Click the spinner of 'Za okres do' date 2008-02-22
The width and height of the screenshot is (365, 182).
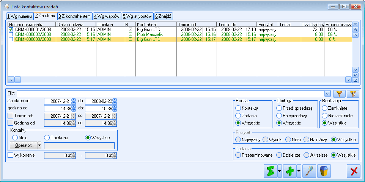[115, 101]
